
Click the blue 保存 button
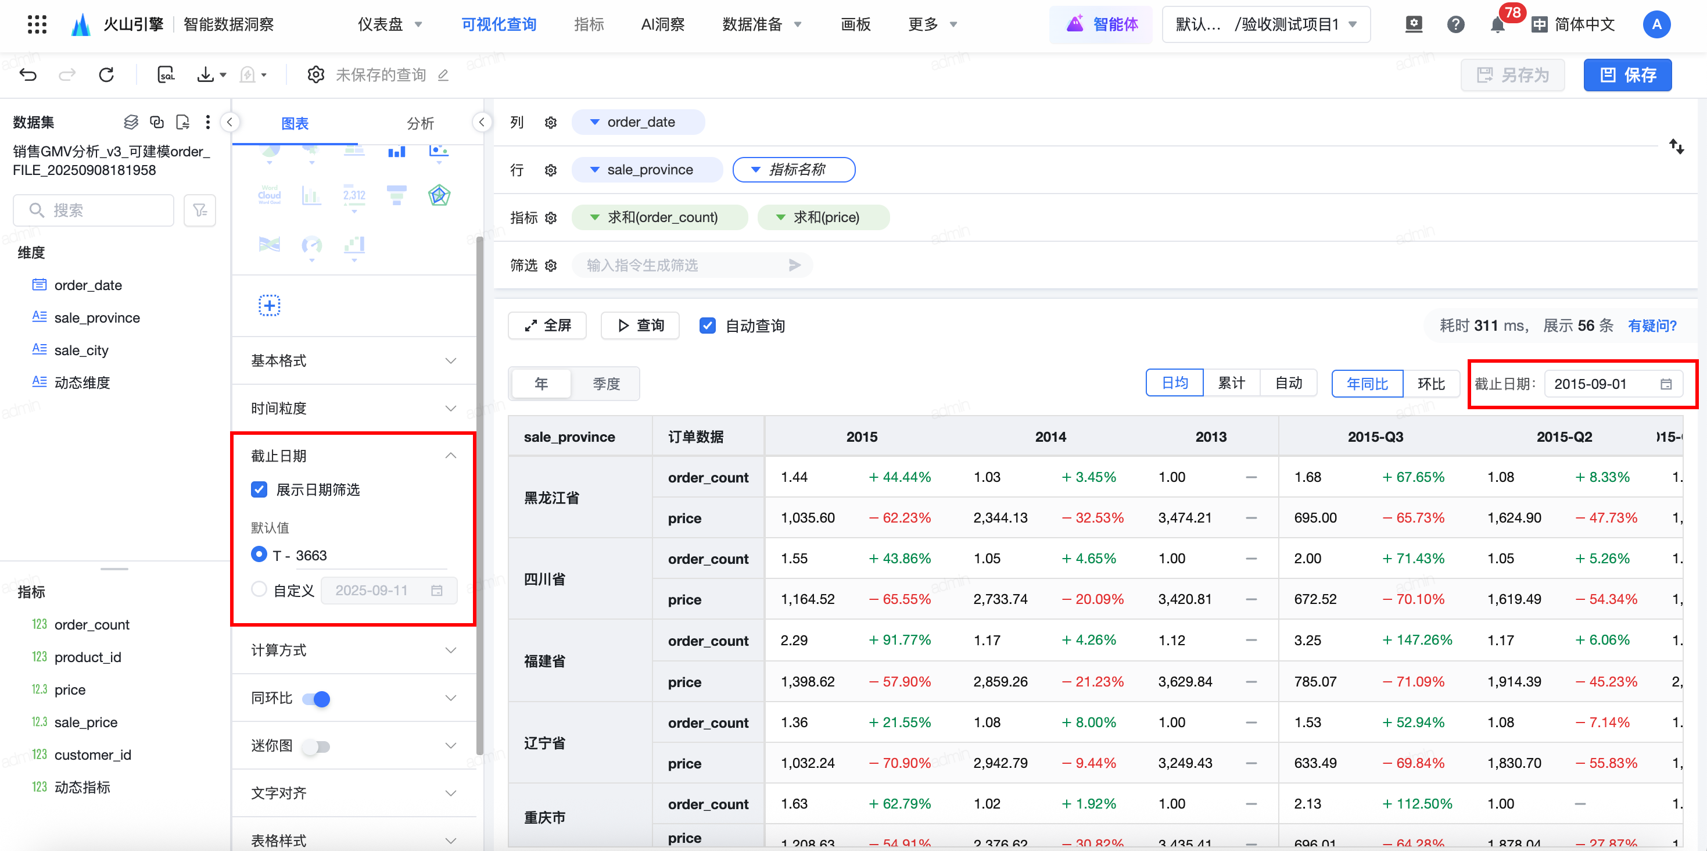click(x=1627, y=75)
